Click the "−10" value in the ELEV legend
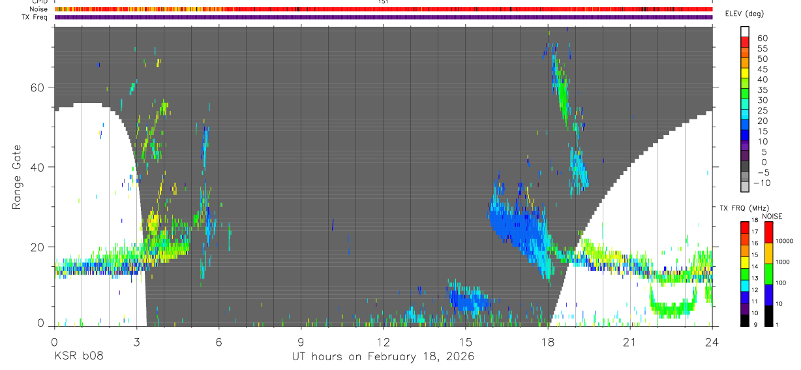801x370 pixels. point(763,183)
